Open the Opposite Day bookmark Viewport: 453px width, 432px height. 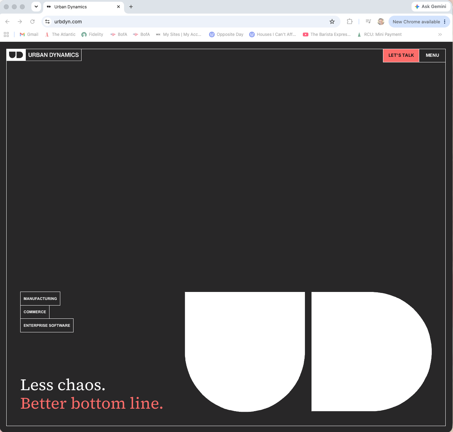[227, 34]
